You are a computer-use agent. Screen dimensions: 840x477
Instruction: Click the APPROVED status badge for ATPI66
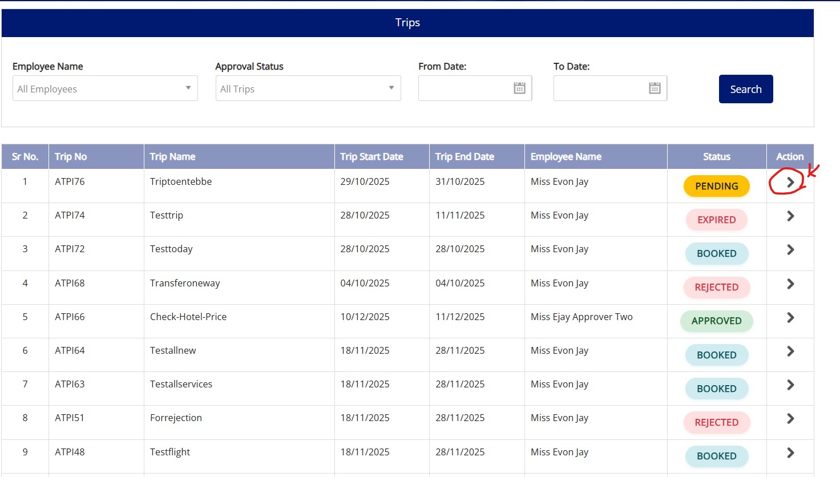[716, 321]
